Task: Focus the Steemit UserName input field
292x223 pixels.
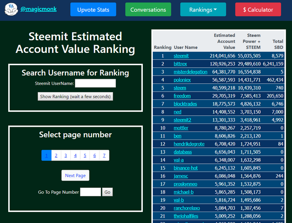Action: click(x=95, y=83)
